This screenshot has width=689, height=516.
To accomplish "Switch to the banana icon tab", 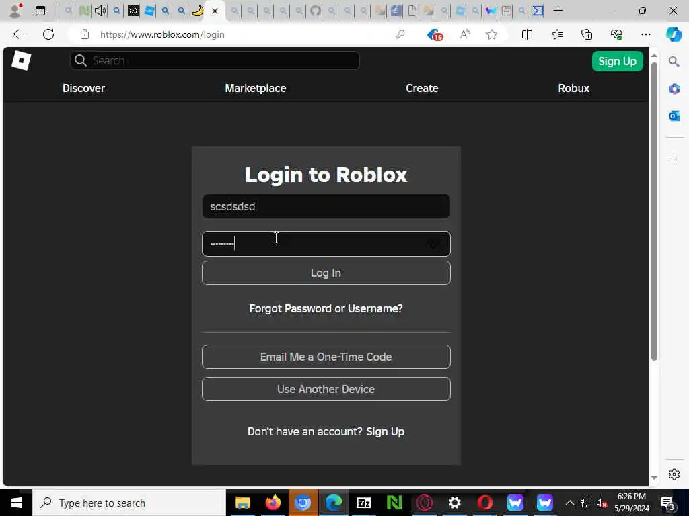I will click(x=198, y=11).
